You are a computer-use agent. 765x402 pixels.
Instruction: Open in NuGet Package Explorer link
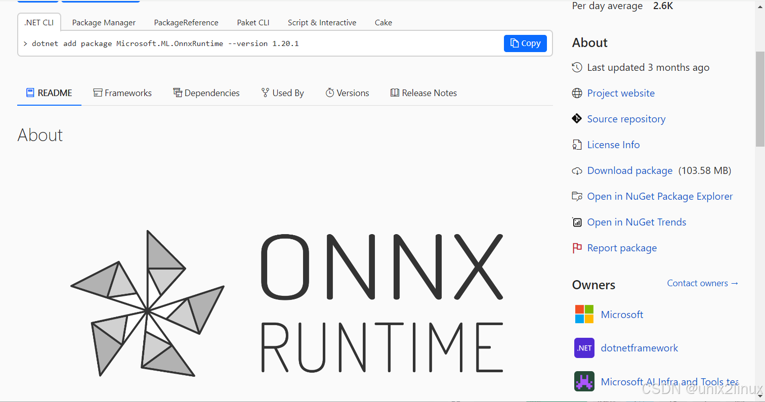coord(660,196)
